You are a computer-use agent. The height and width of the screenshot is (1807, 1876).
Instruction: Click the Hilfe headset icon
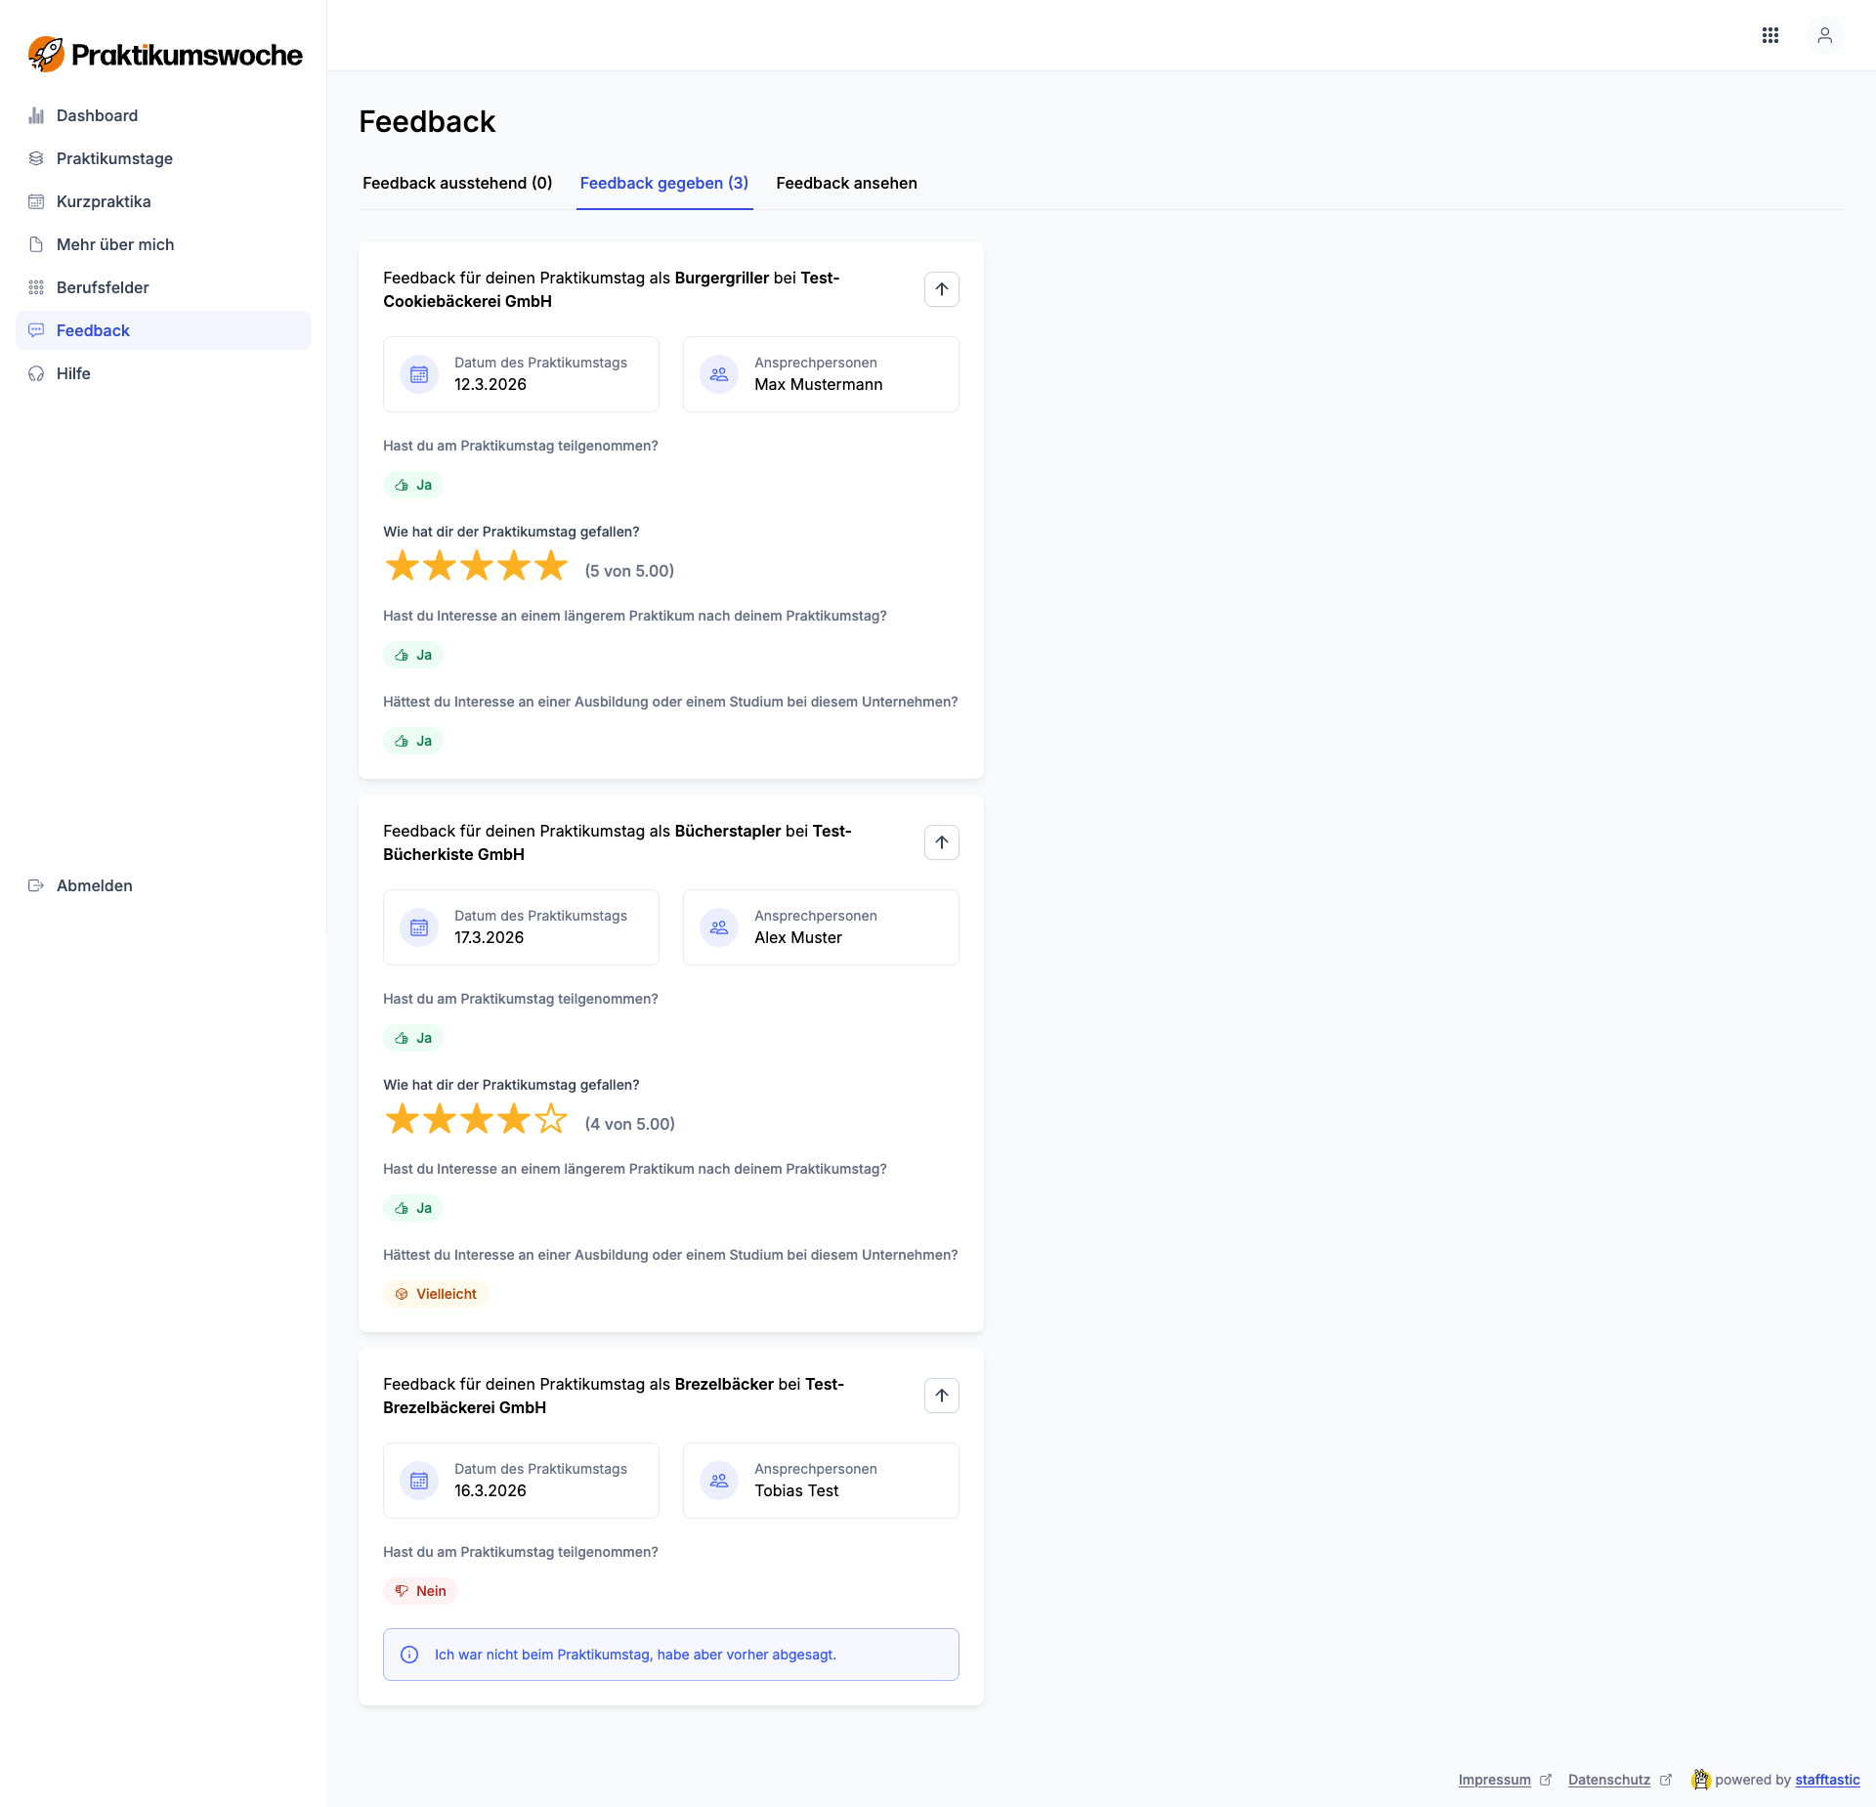click(36, 373)
